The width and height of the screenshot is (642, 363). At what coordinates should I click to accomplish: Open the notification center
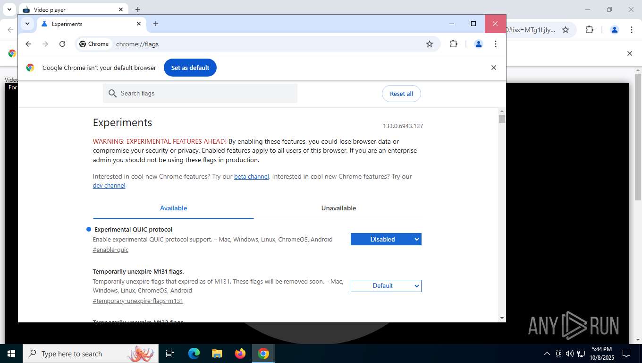click(x=626, y=354)
